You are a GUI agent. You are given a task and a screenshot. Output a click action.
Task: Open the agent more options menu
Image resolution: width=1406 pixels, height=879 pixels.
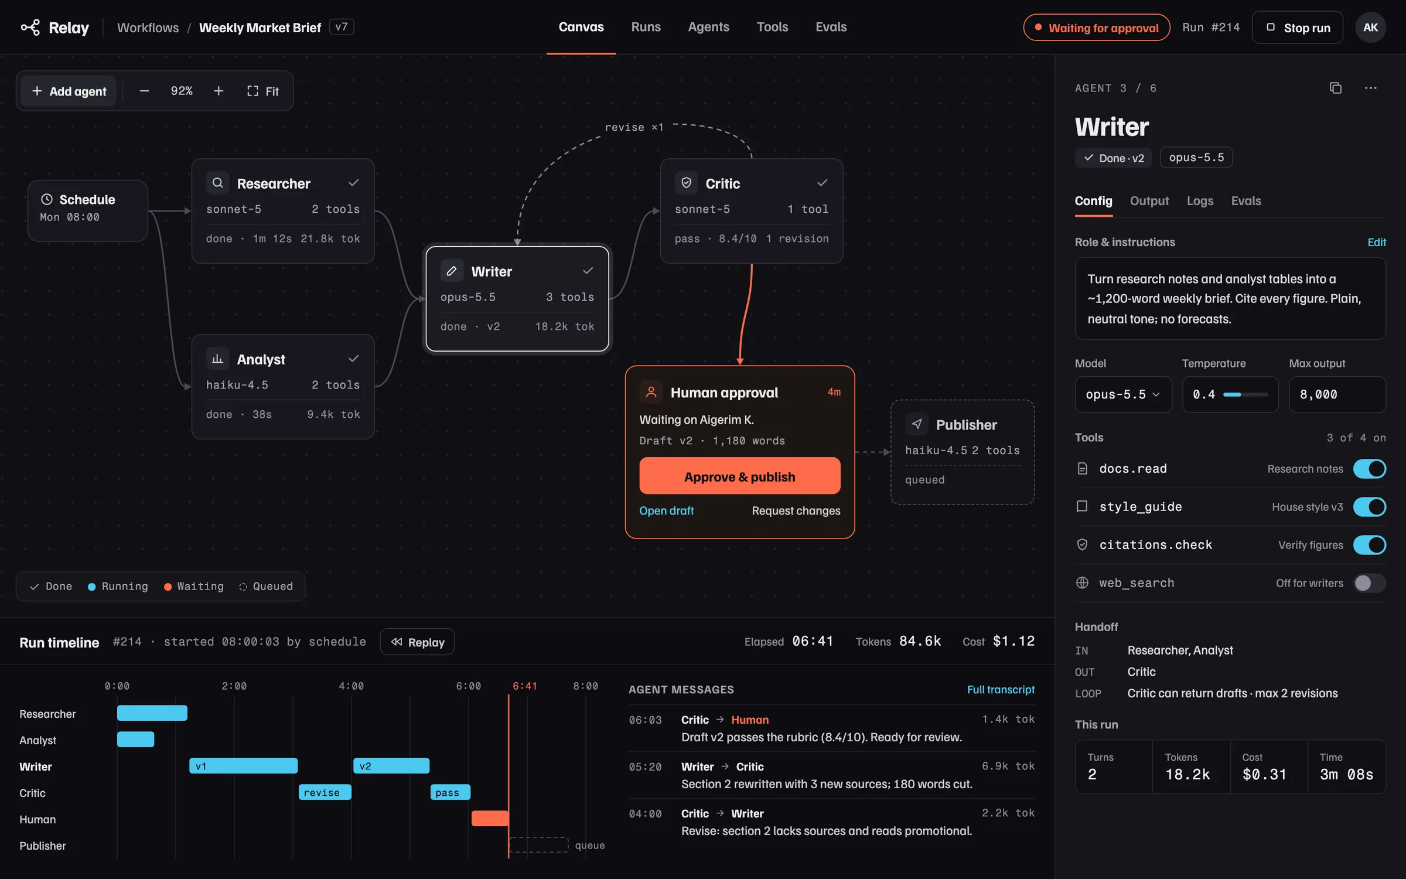click(1371, 88)
